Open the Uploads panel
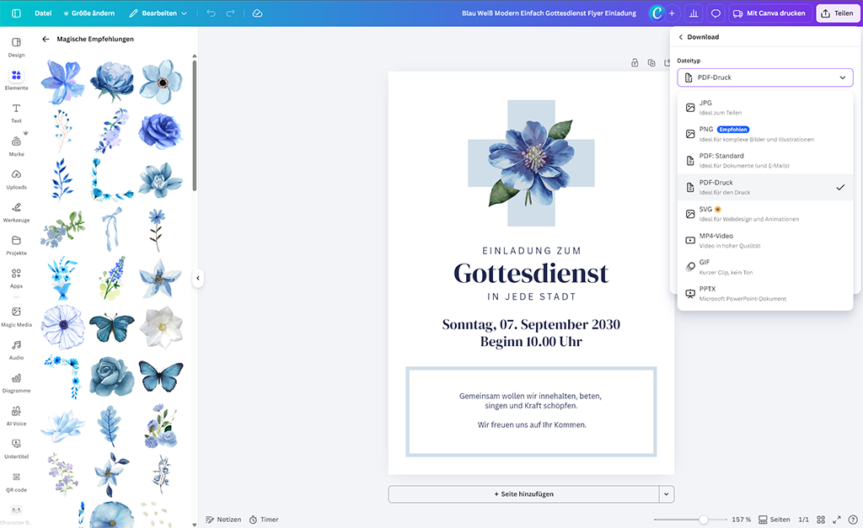This screenshot has width=863, height=528. [x=17, y=179]
